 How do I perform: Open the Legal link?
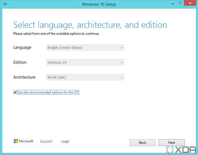click(x=65, y=141)
